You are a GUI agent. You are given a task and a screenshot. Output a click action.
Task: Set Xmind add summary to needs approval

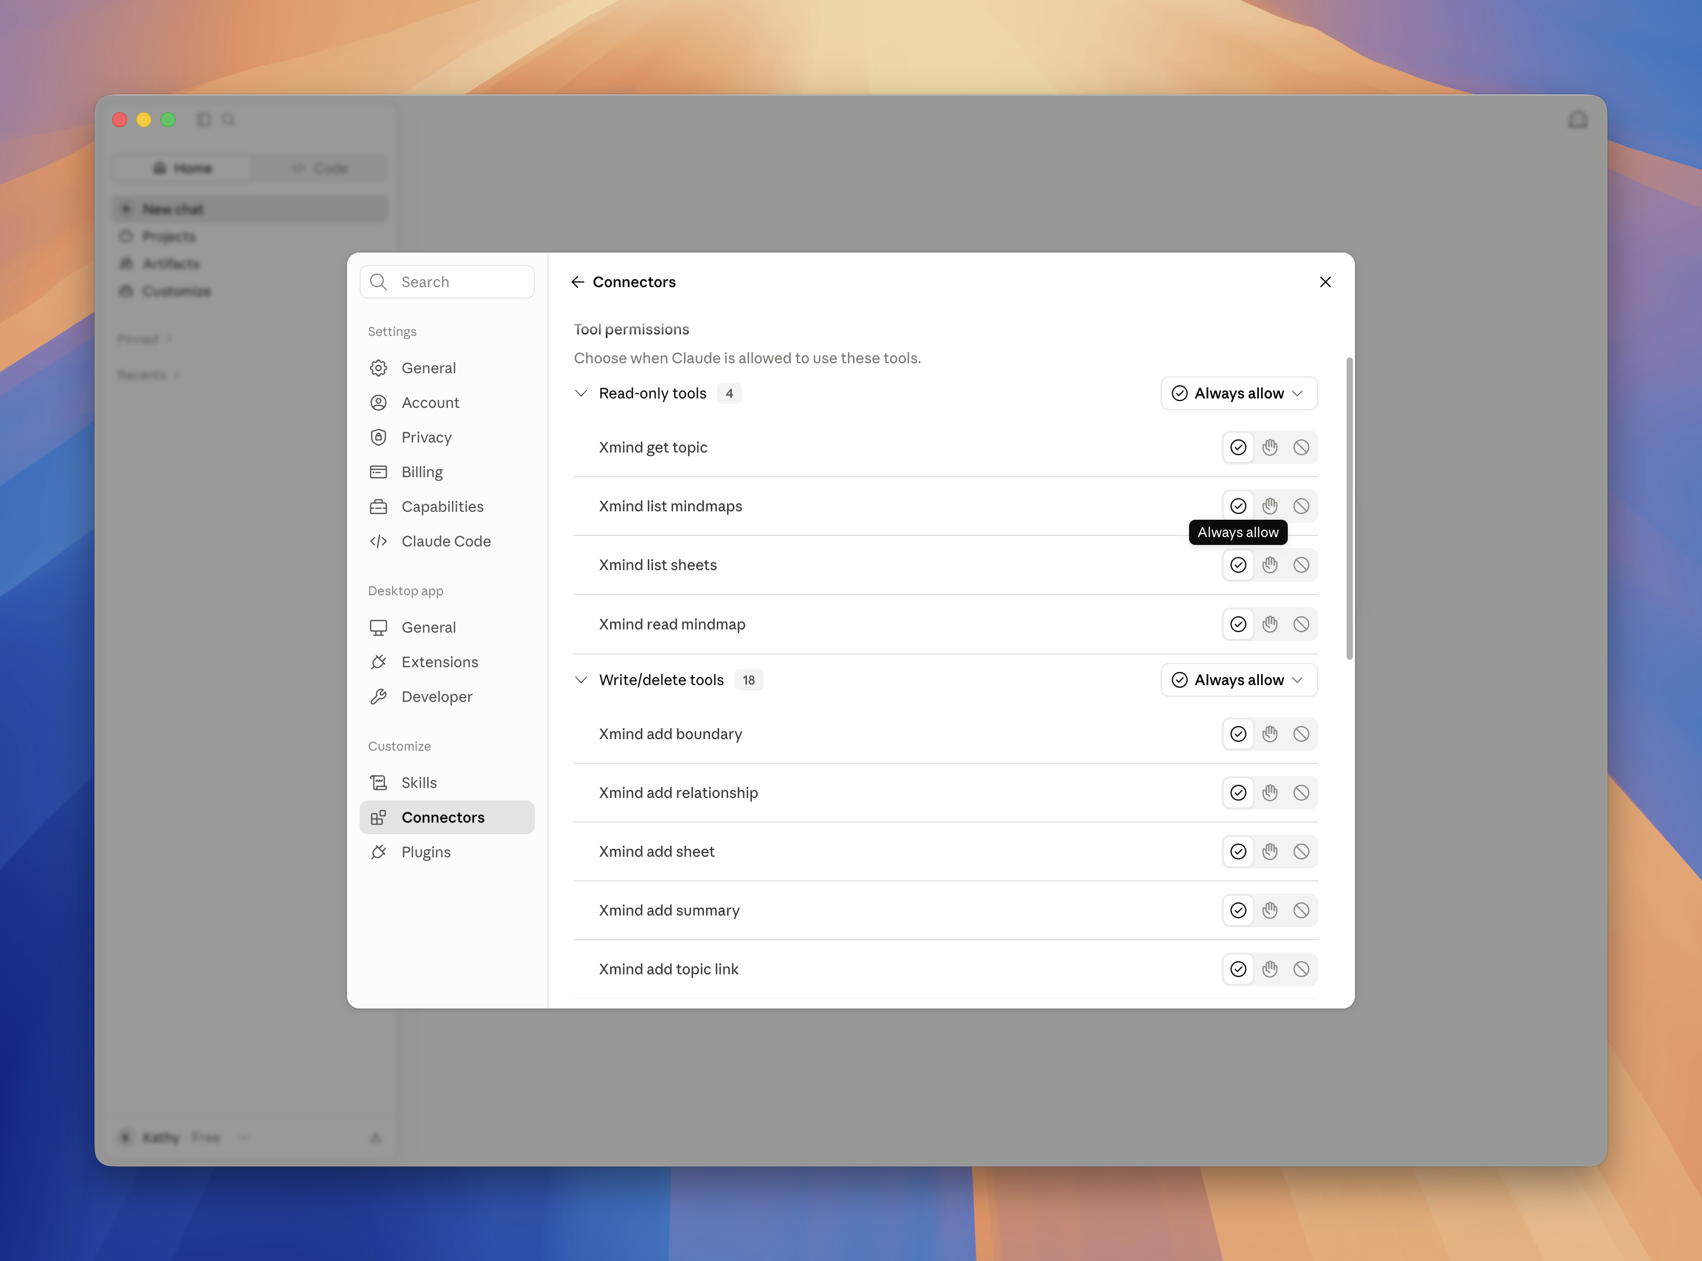pyautogui.click(x=1269, y=910)
